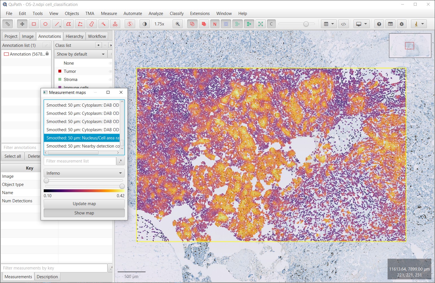Select the Ellipse annotation tool
The width and height of the screenshot is (435, 283).
click(45, 24)
